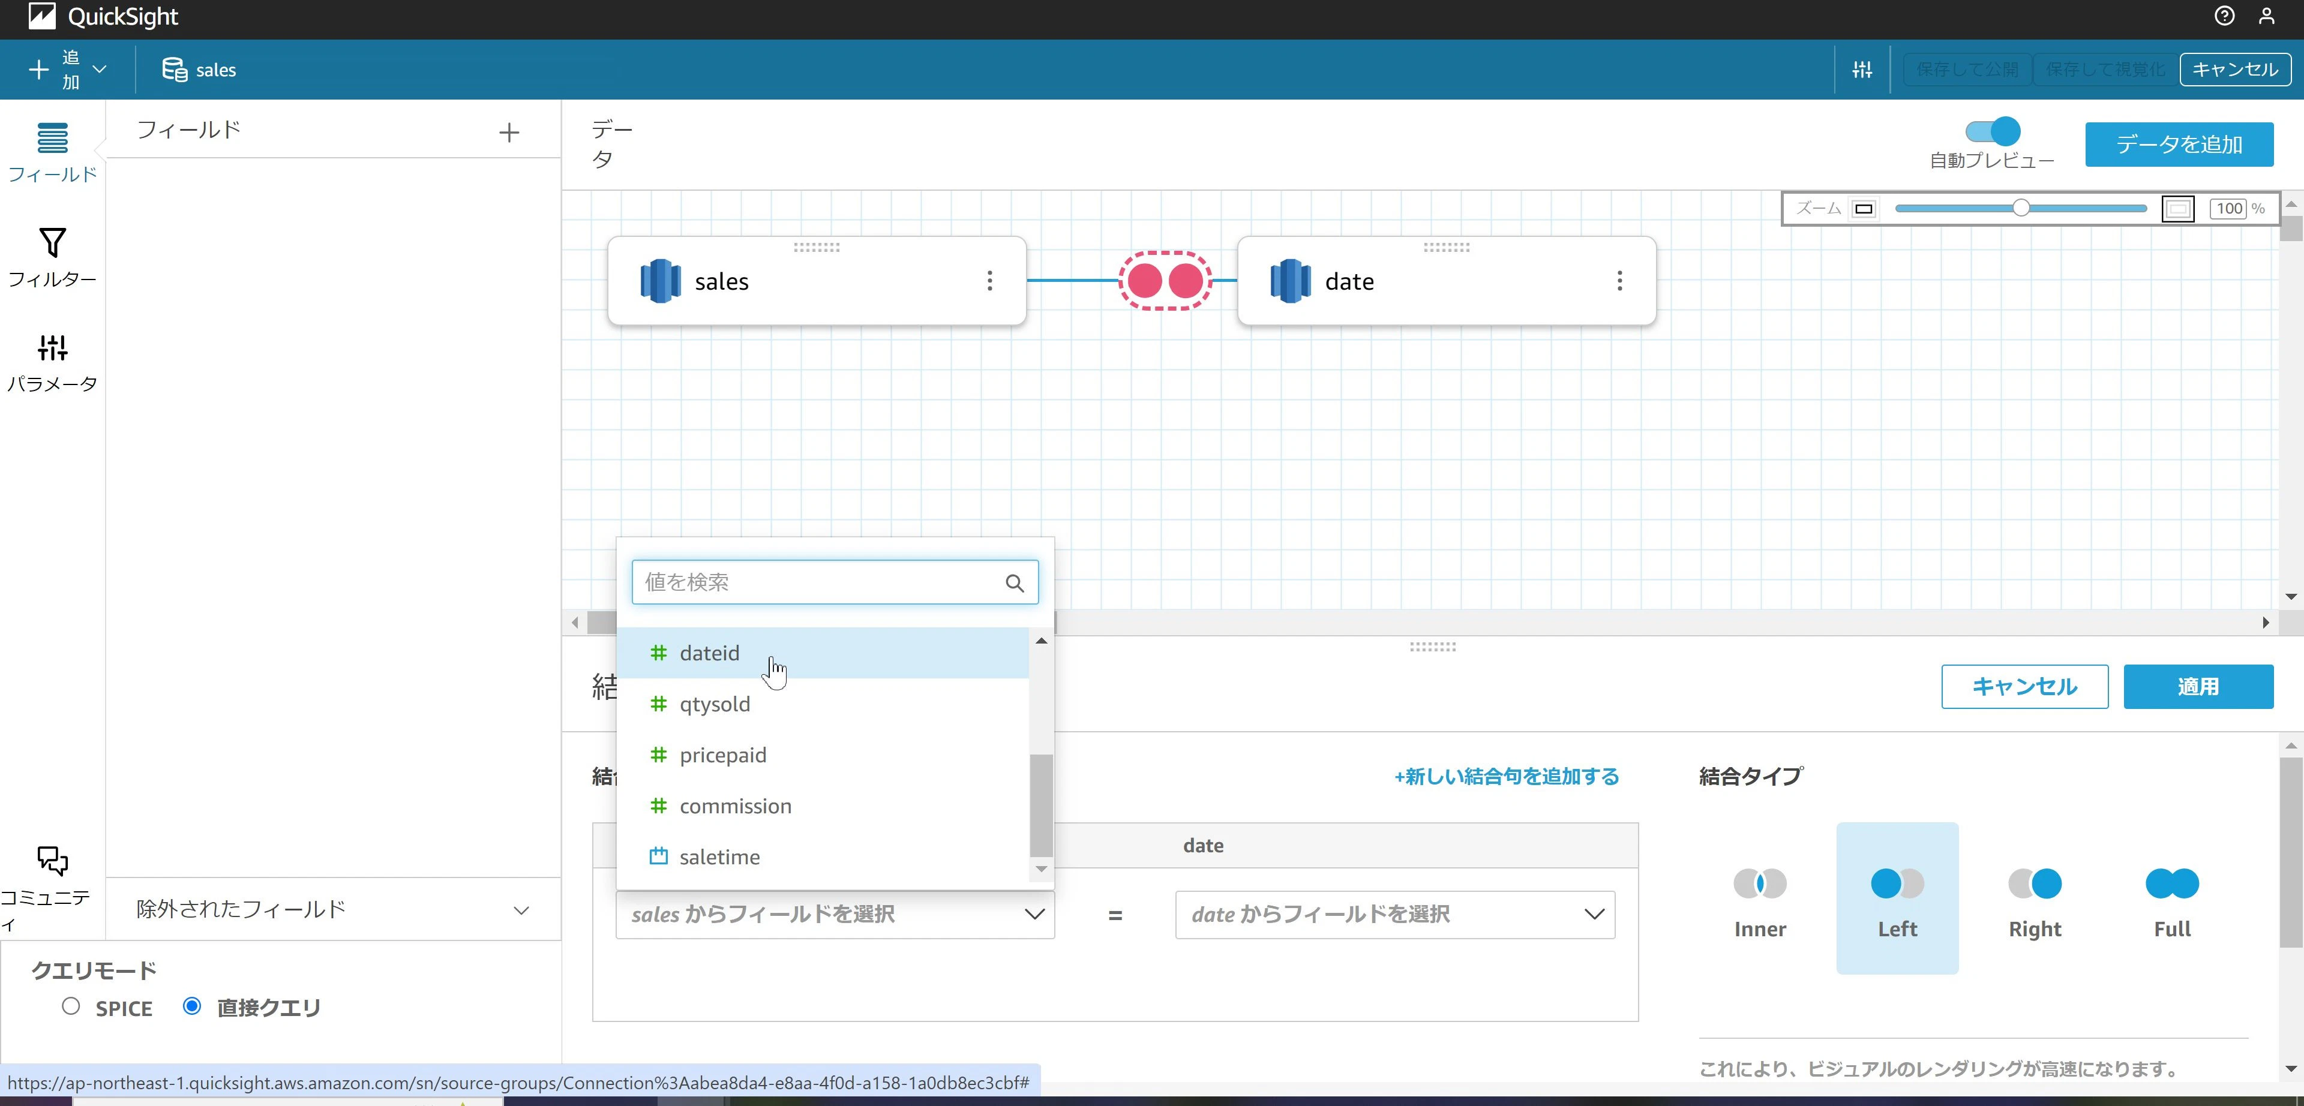Click the add new join clause link
Image resolution: width=2304 pixels, height=1106 pixels.
(1506, 776)
